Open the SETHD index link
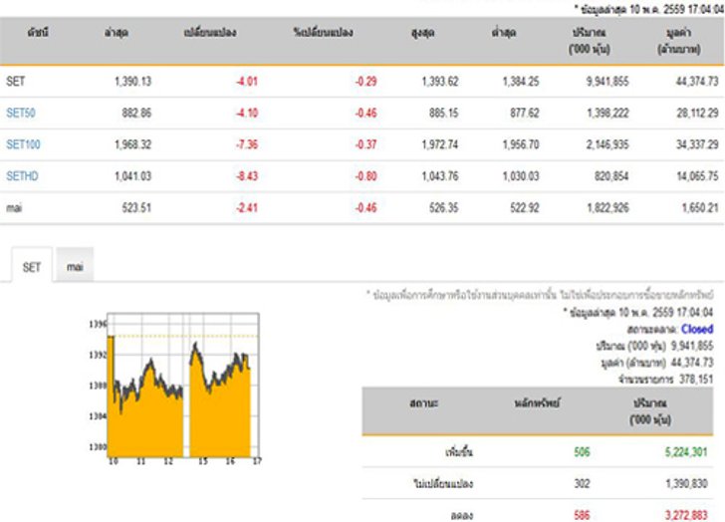725x522 pixels. pos(22,176)
